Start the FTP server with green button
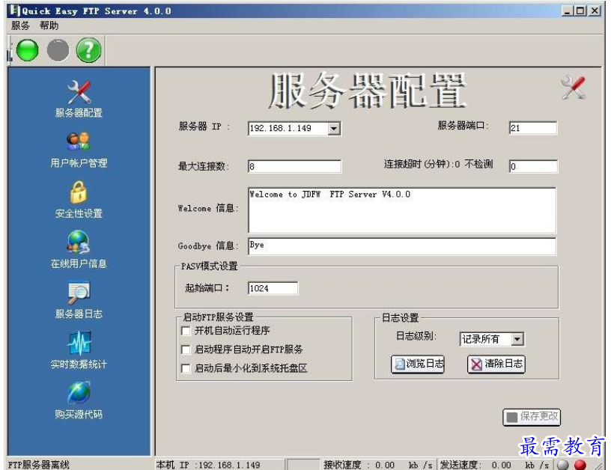 27,50
